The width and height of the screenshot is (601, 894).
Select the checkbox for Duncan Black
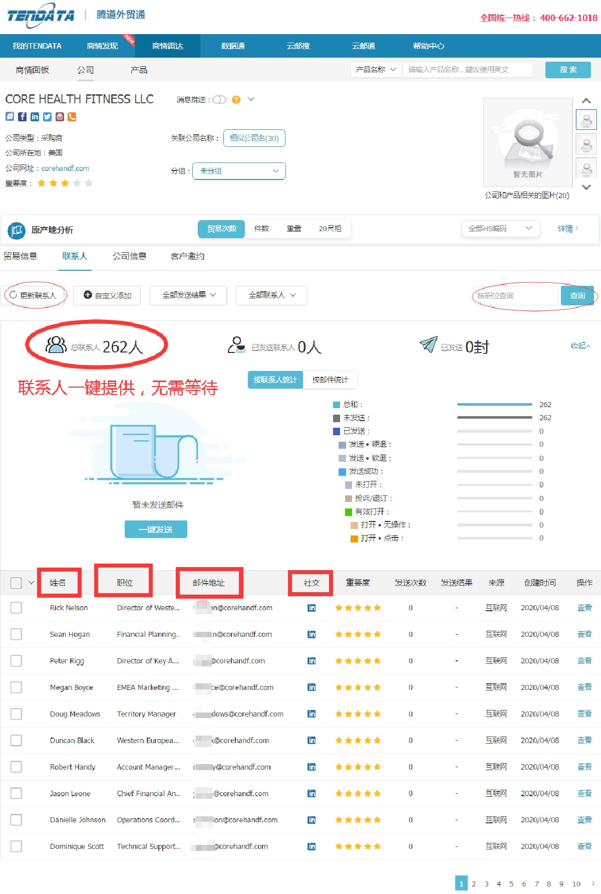pyautogui.click(x=16, y=741)
